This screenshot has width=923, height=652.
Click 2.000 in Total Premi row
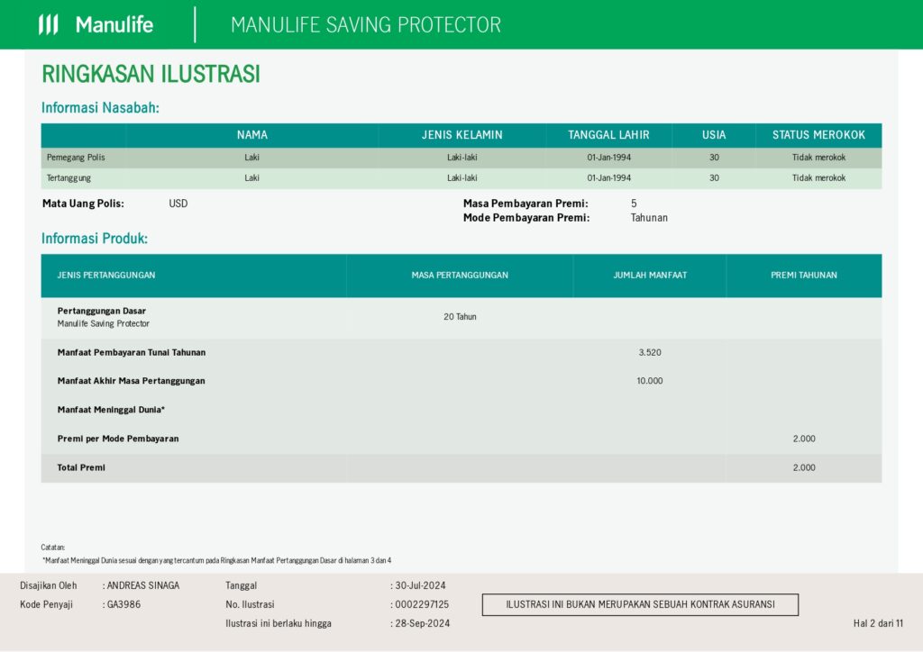(804, 468)
